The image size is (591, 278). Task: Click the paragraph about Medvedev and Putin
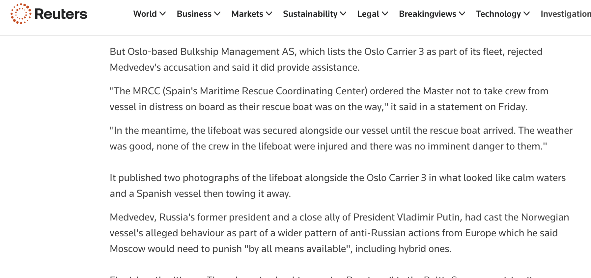(339, 233)
